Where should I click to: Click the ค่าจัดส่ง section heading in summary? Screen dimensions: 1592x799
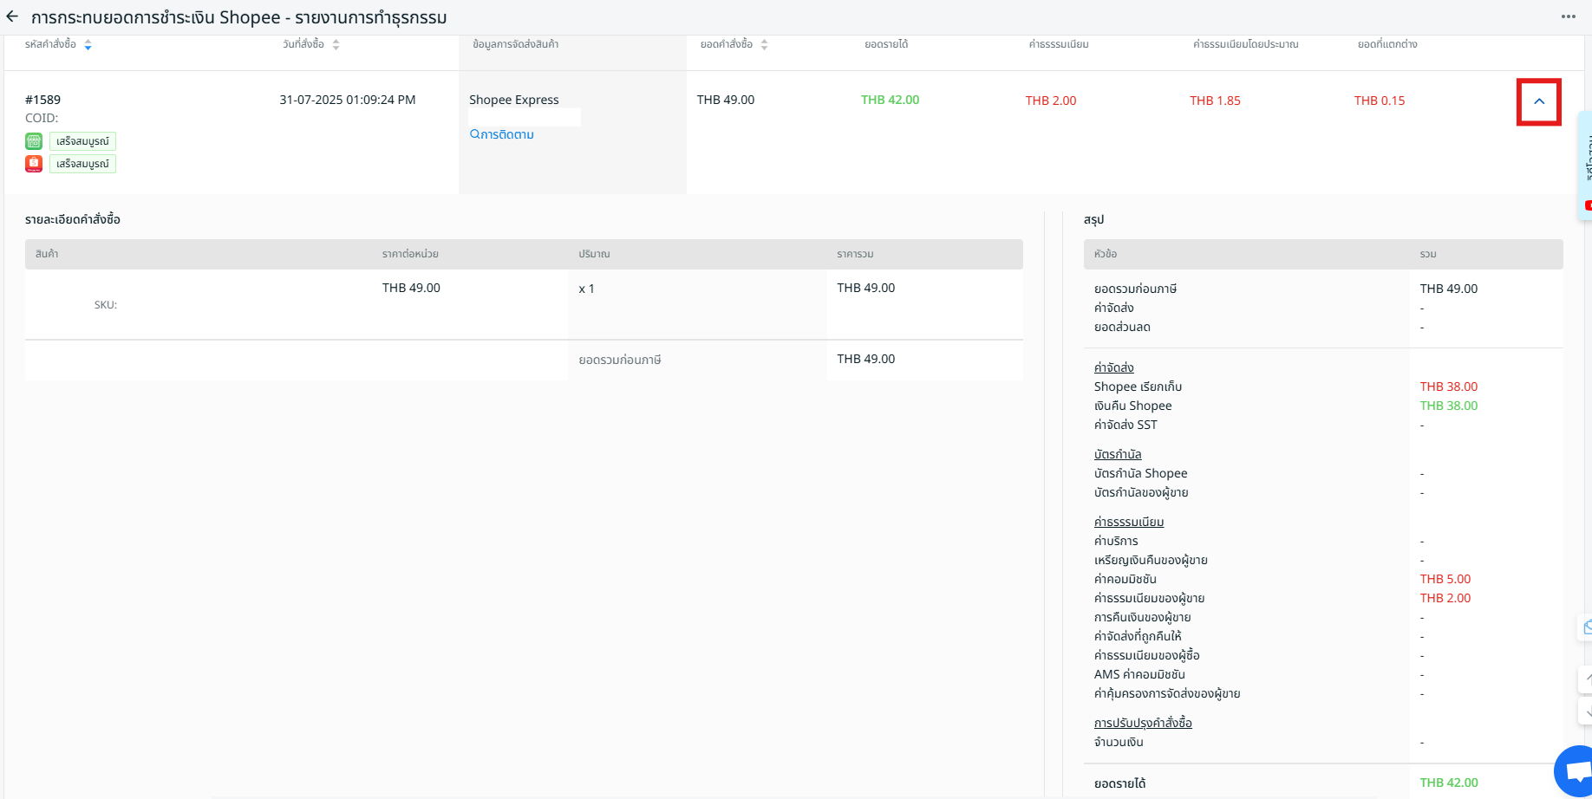pyautogui.click(x=1113, y=367)
